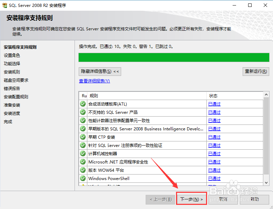Image resolution: width=273 pixels, height=209 pixels.
Task: Select 功能选择 step in sidebar
Action: point(12,64)
